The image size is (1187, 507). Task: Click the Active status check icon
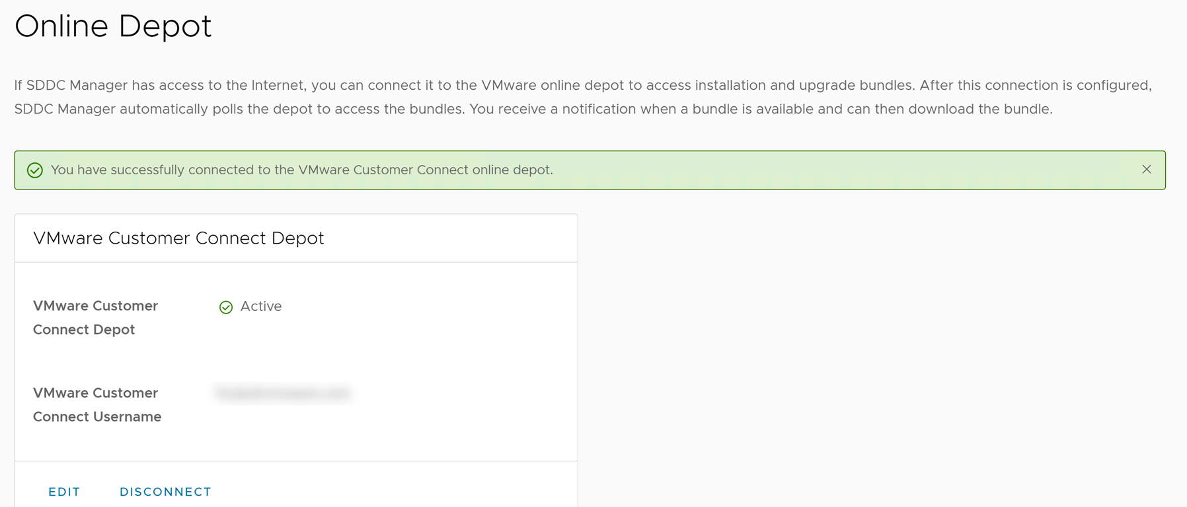tap(226, 307)
